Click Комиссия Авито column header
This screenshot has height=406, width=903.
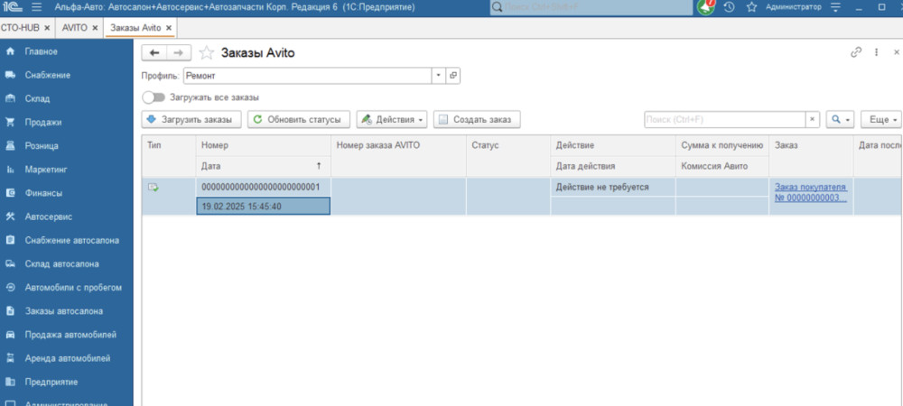722,166
